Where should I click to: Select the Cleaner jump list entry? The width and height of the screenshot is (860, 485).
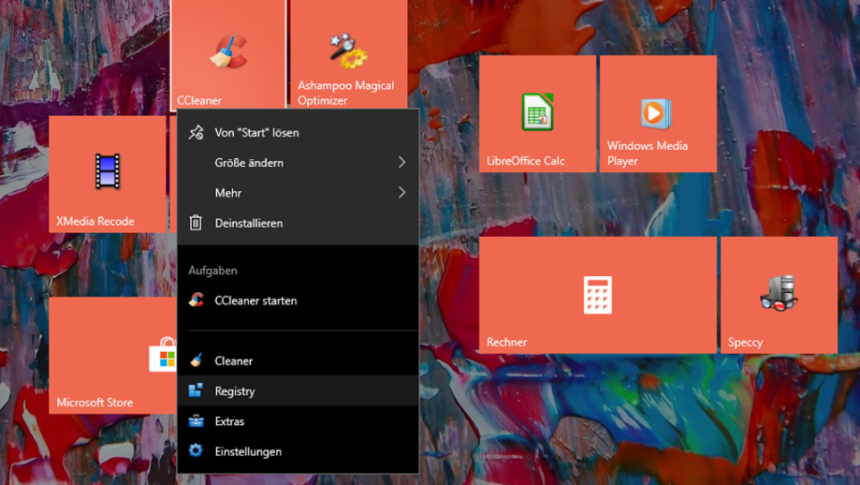click(x=298, y=360)
